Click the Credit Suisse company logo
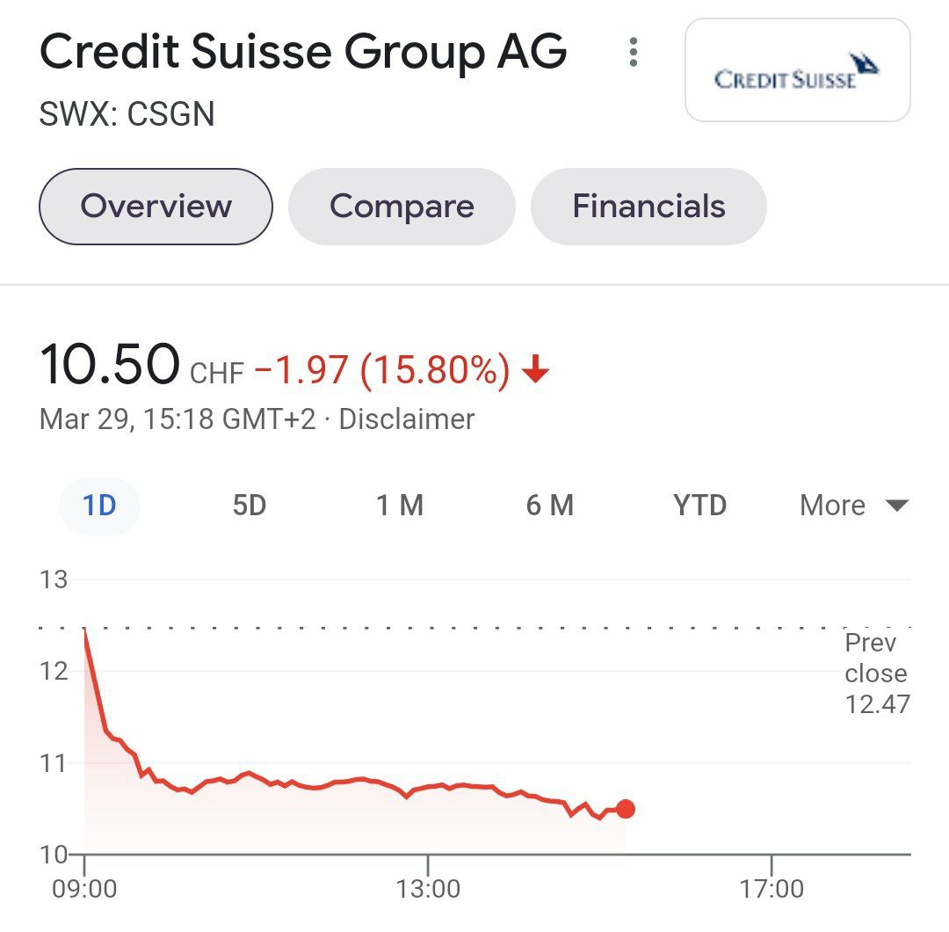The width and height of the screenshot is (949, 932). tap(796, 70)
